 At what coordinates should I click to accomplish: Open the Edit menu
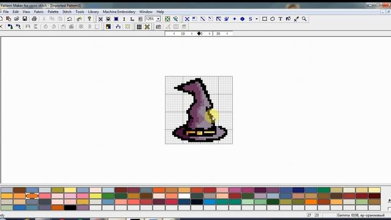[x=15, y=12]
